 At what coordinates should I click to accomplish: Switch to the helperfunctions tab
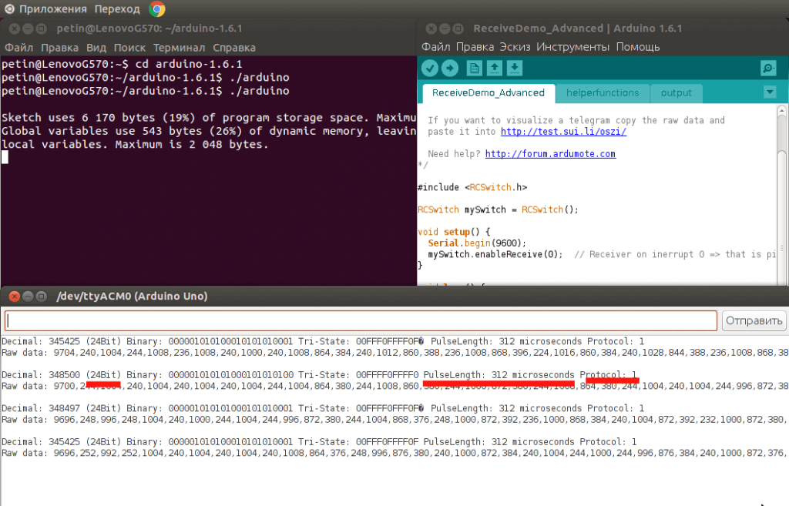click(603, 93)
